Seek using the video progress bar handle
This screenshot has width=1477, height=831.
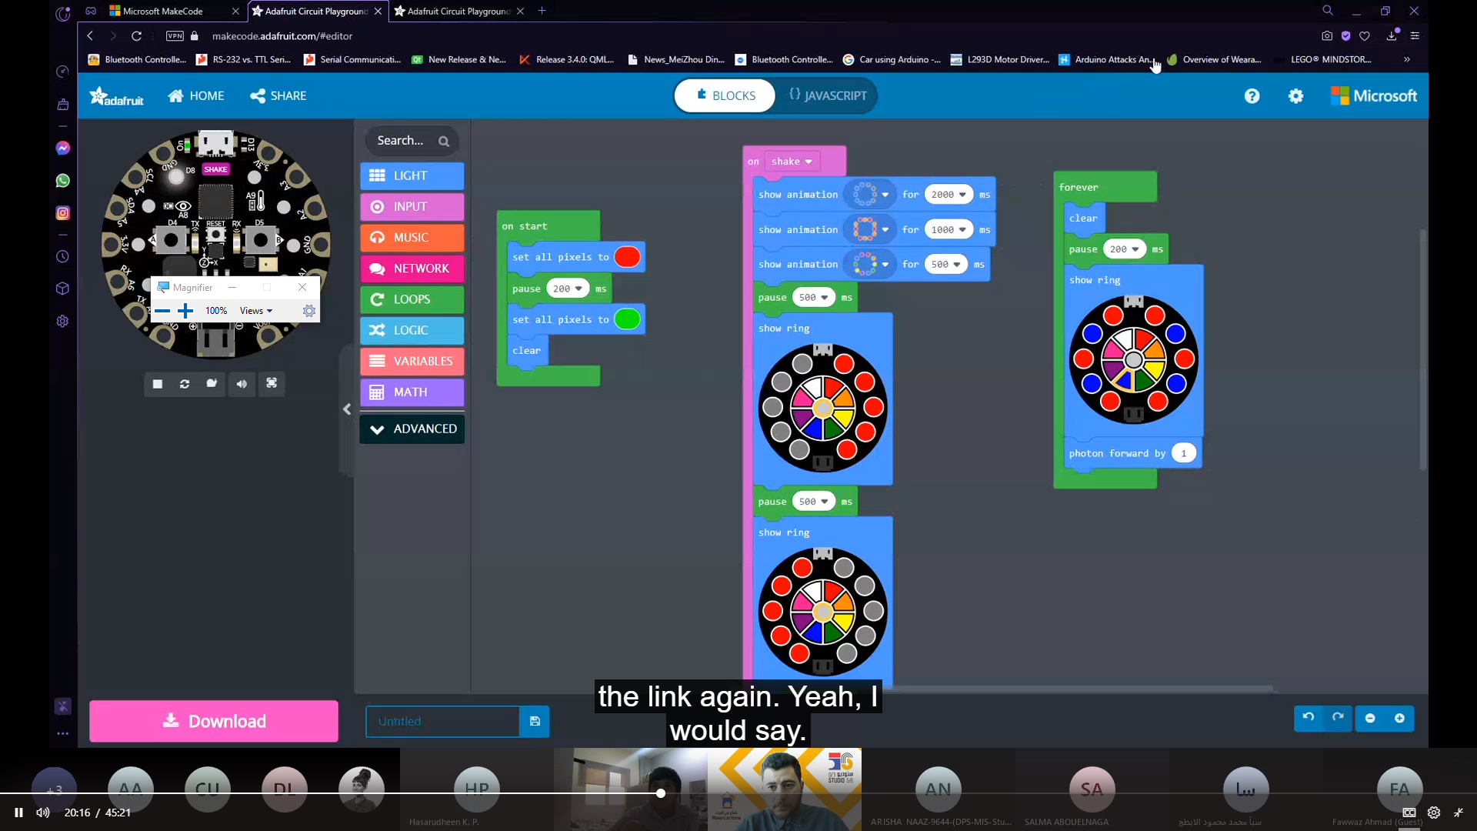click(661, 793)
